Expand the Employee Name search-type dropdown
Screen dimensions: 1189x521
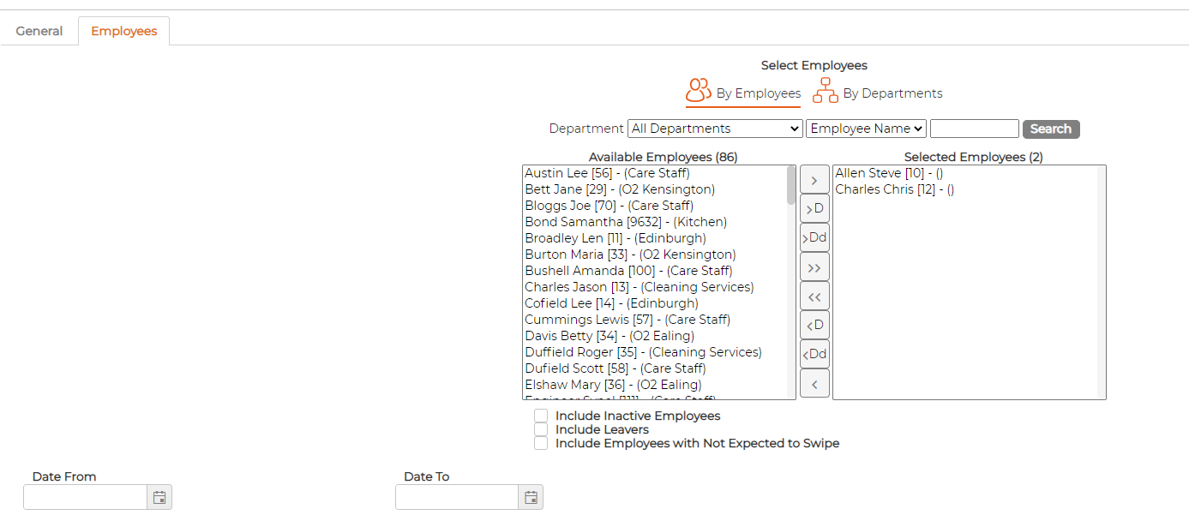click(x=866, y=129)
